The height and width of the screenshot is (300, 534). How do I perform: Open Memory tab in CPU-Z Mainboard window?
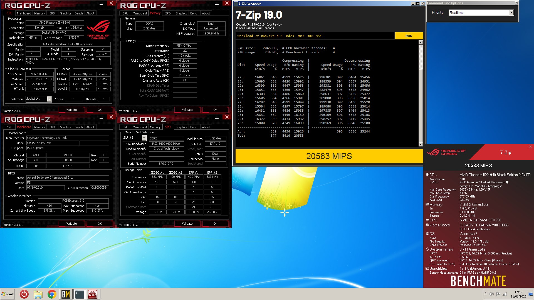tap(39, 127)
